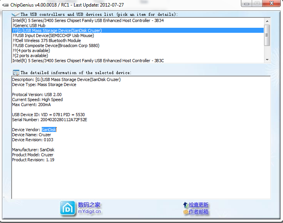The image size is (283, 223).
Task: Click the Device Revision: 0103 line
Action: [x=33, y=140]
